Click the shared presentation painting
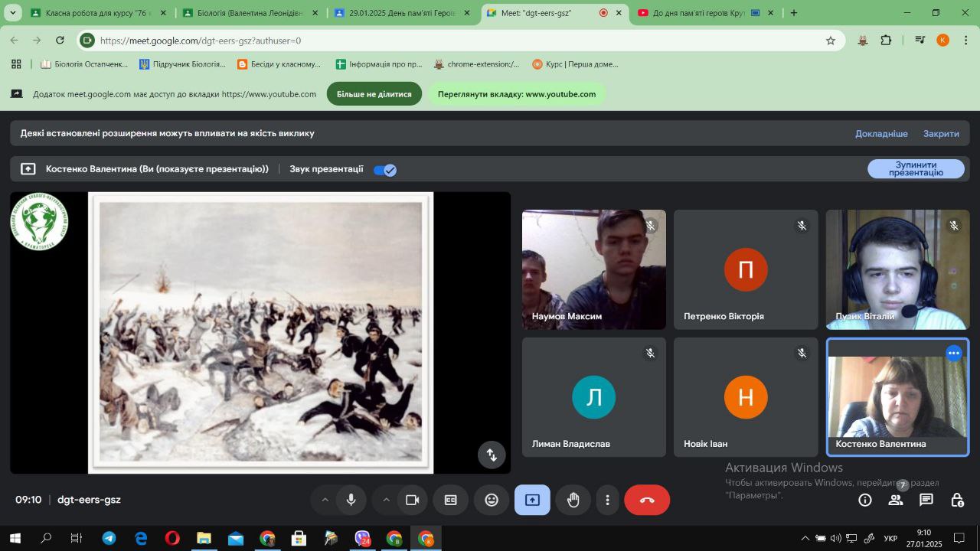980x551 pixels. (260, 333)
